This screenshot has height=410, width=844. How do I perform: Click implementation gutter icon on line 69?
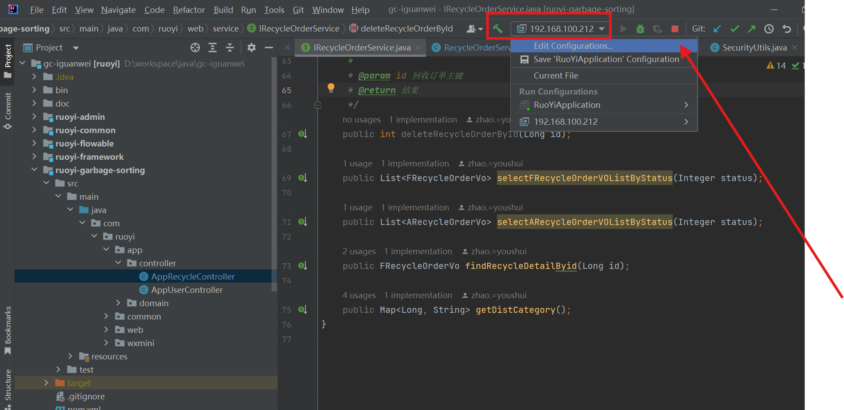coord(303,178)
